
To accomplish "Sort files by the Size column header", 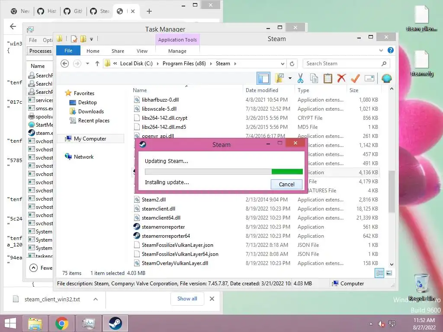I will coord(364,90).
